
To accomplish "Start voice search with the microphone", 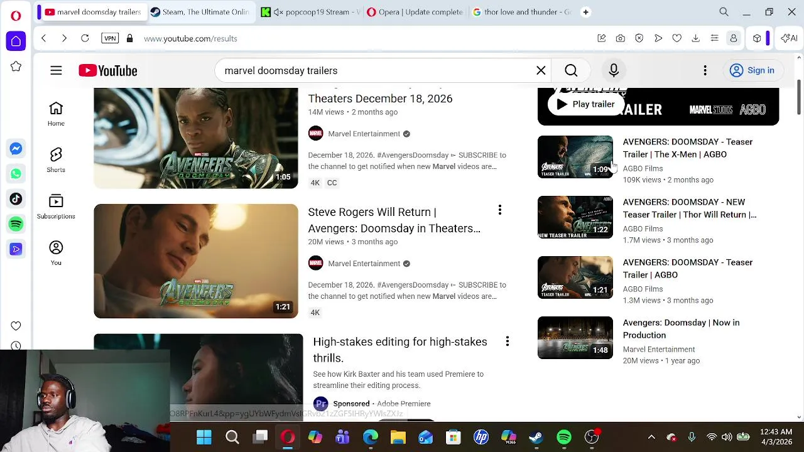I will pyautogui.click(x=614, y=70).
